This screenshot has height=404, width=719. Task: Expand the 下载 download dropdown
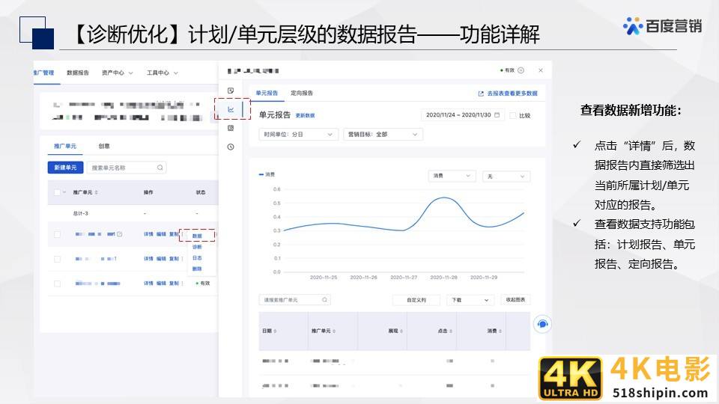click(470, 300)
